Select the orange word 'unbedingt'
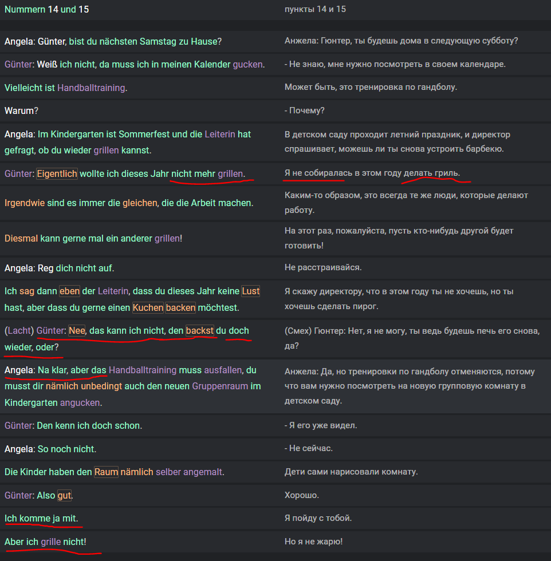Image resolution: width=551 pixels, height=561 pixels. pos(101,386)
